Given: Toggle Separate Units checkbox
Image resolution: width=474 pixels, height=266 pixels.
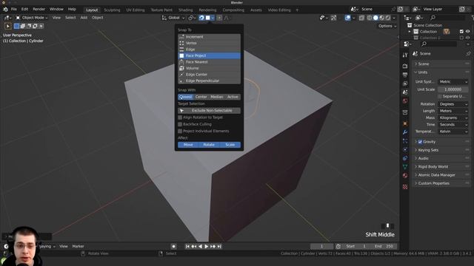Looking at the screenshot, I should (x=440, y=96).
